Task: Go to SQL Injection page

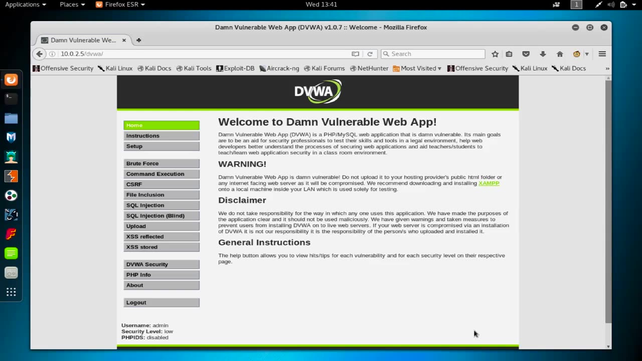Action: [162, 206]
